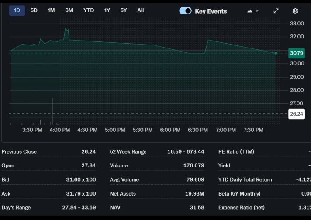Switch chart to YTD range
311x220 pixels.
point(89,10)
